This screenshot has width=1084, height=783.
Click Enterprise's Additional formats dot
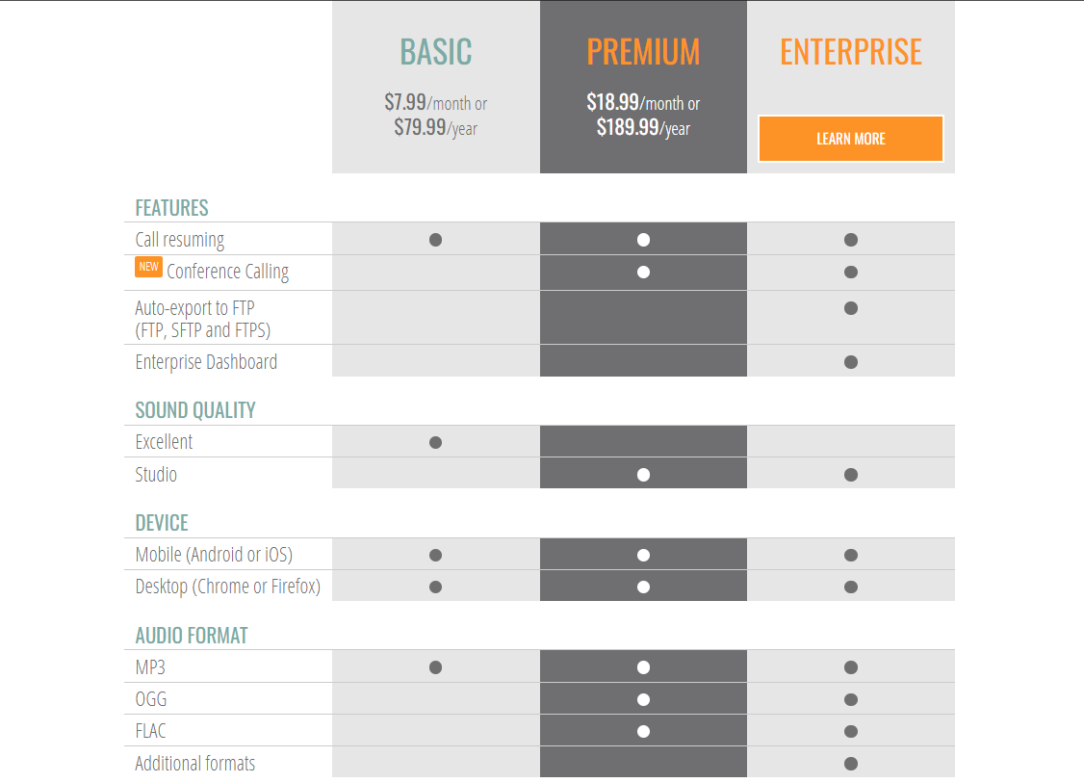[850, 764]
